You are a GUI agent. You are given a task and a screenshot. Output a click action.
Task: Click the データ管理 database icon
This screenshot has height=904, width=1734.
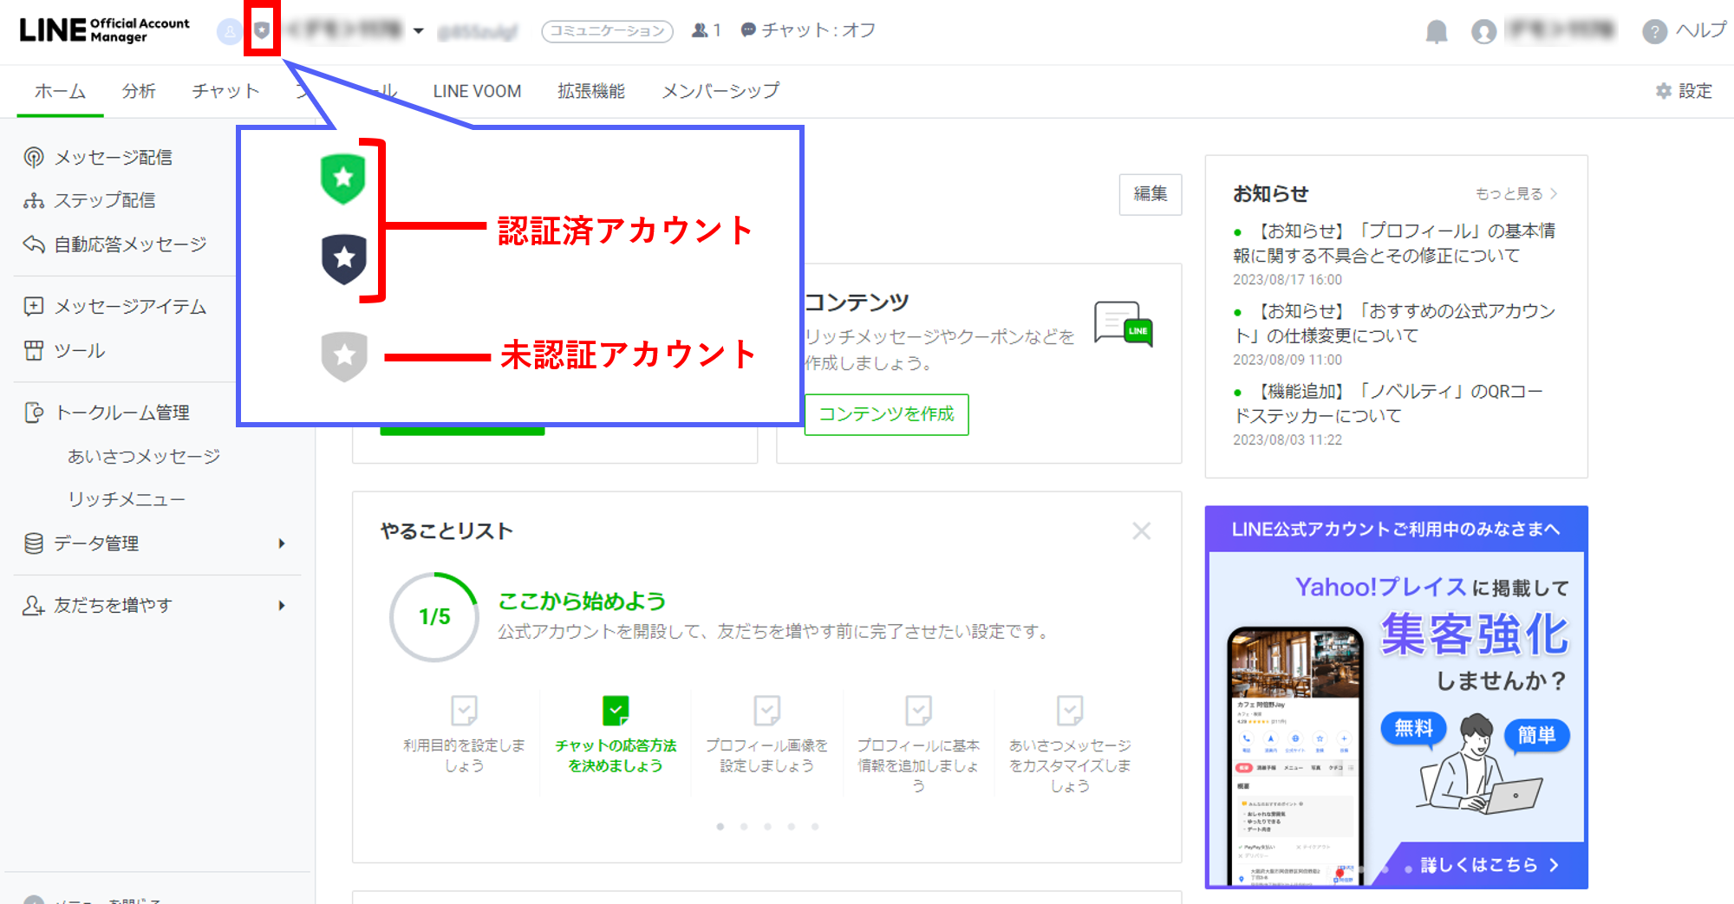pos(33,543)
